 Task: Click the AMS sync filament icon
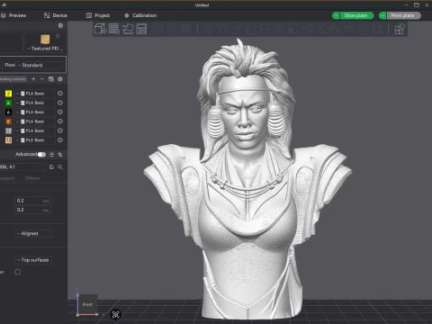pos(51,79)
